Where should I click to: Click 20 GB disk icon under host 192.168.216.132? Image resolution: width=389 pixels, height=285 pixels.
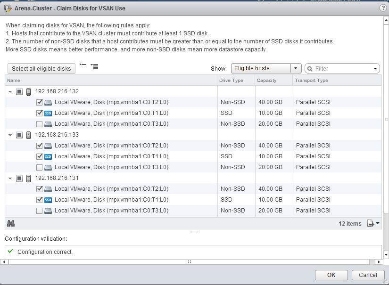tap(48, 124)
